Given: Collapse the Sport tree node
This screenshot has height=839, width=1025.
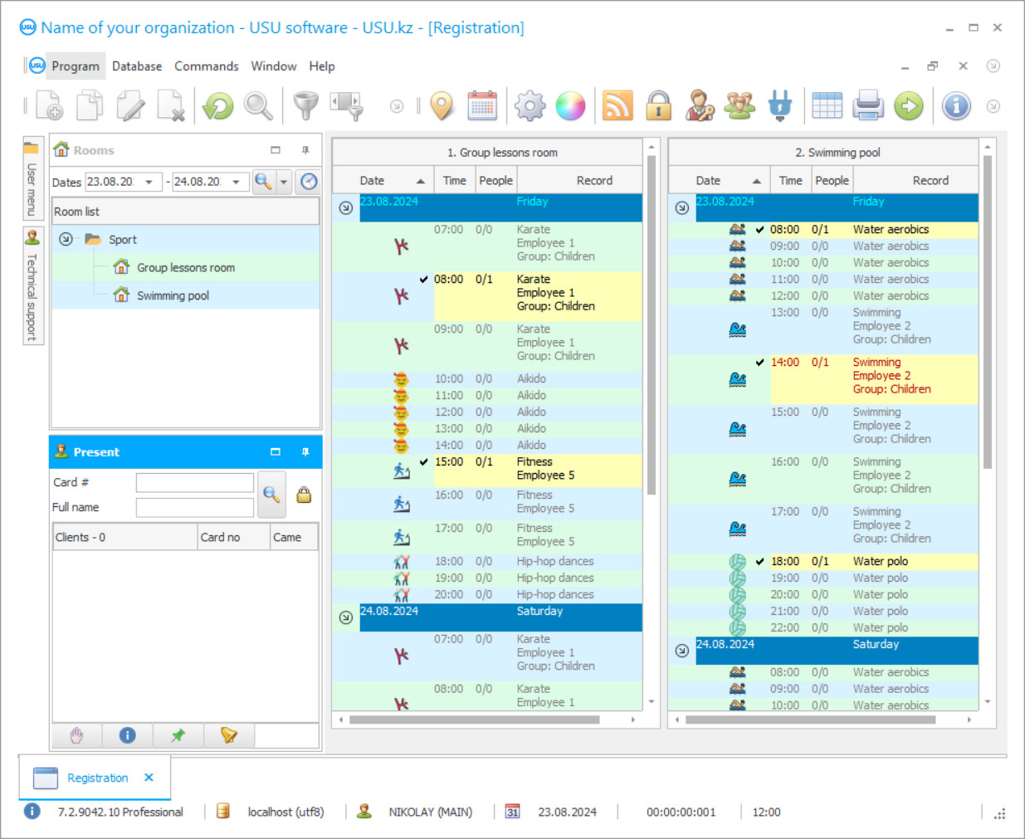Looking at the screenshot, I should pyautogui.click(x=66, y=240).
